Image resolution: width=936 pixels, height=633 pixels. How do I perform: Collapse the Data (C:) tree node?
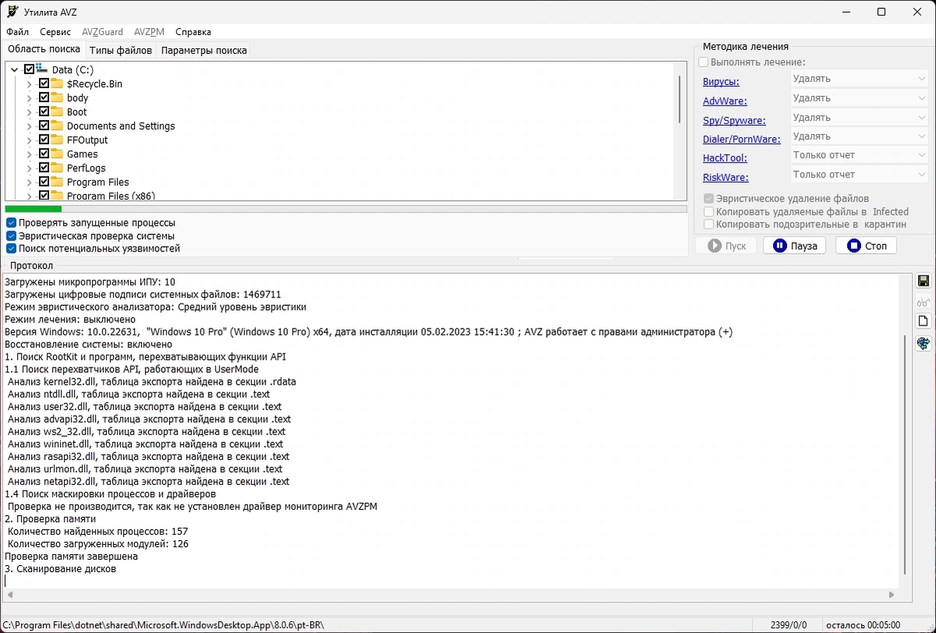click(x=14, y=70)
